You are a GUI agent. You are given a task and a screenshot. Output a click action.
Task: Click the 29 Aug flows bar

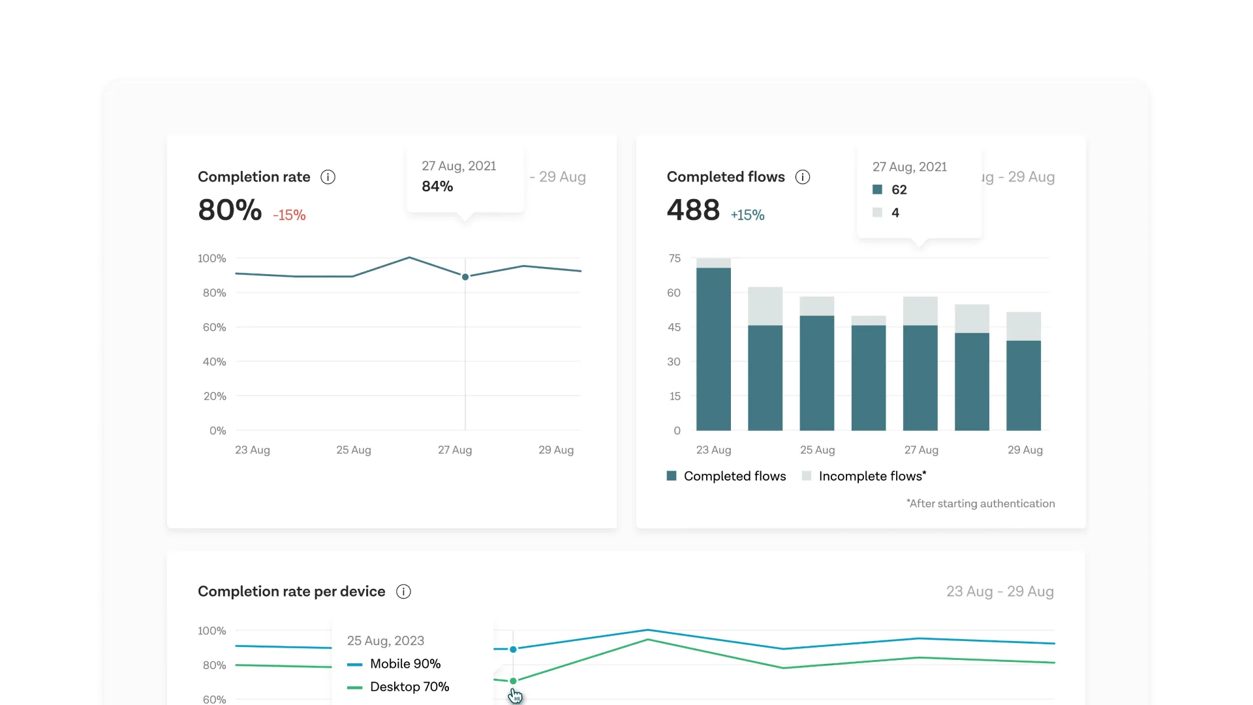click(x=1023, y=385)
